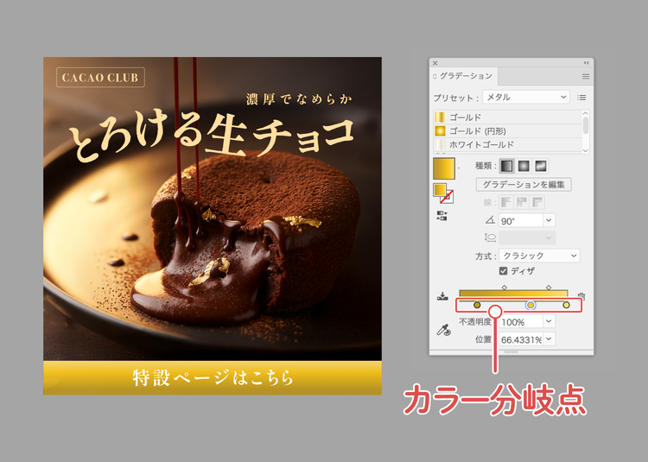Expand the 不透明度 dropdown arrow
648x462 pixels.
click(549, 321)
